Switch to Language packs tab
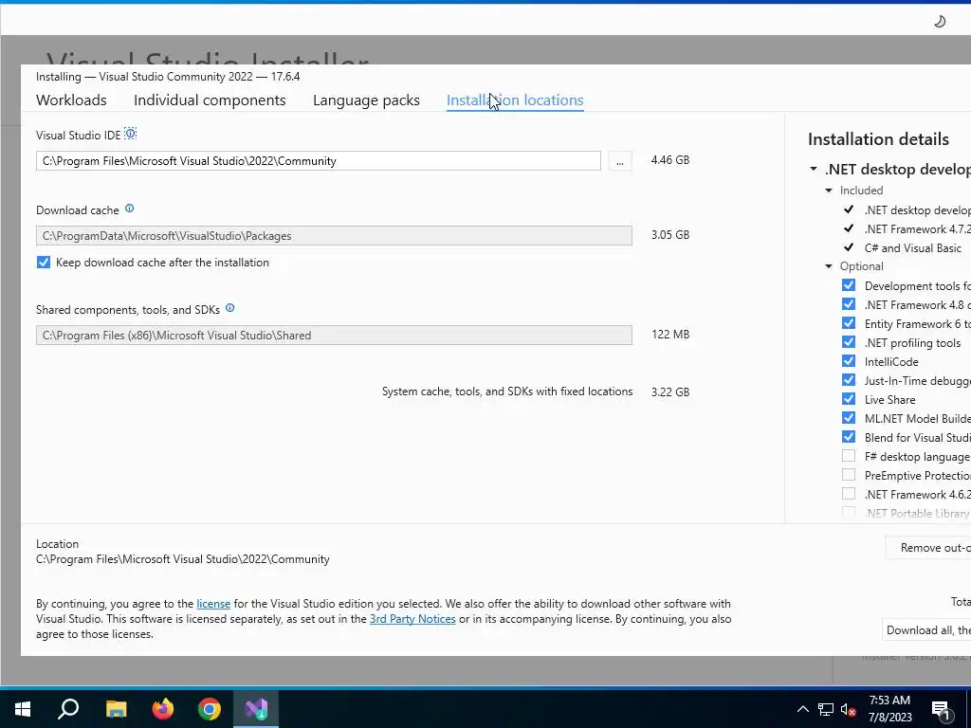This screenshot has width=971, height=728. coord(366,100)
